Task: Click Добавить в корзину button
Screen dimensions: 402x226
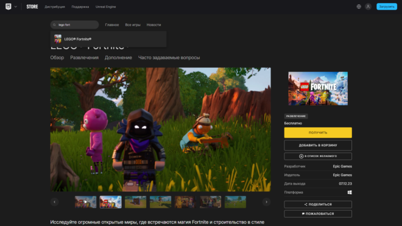Action: click(x=318, y=145)
